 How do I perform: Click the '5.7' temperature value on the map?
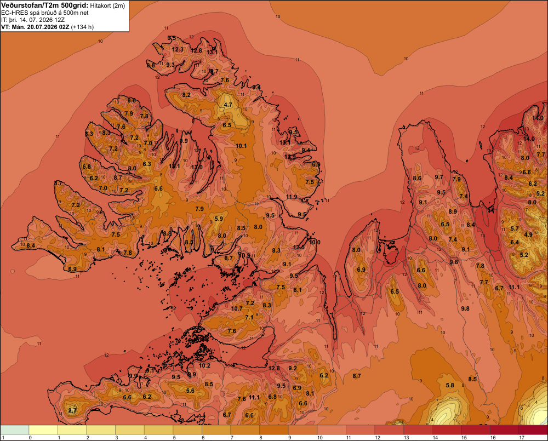click(x=515, y=228)
